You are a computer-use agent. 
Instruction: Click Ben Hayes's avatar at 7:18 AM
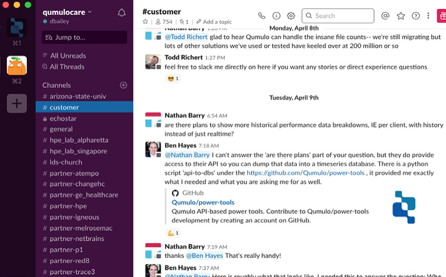(153, 149)
